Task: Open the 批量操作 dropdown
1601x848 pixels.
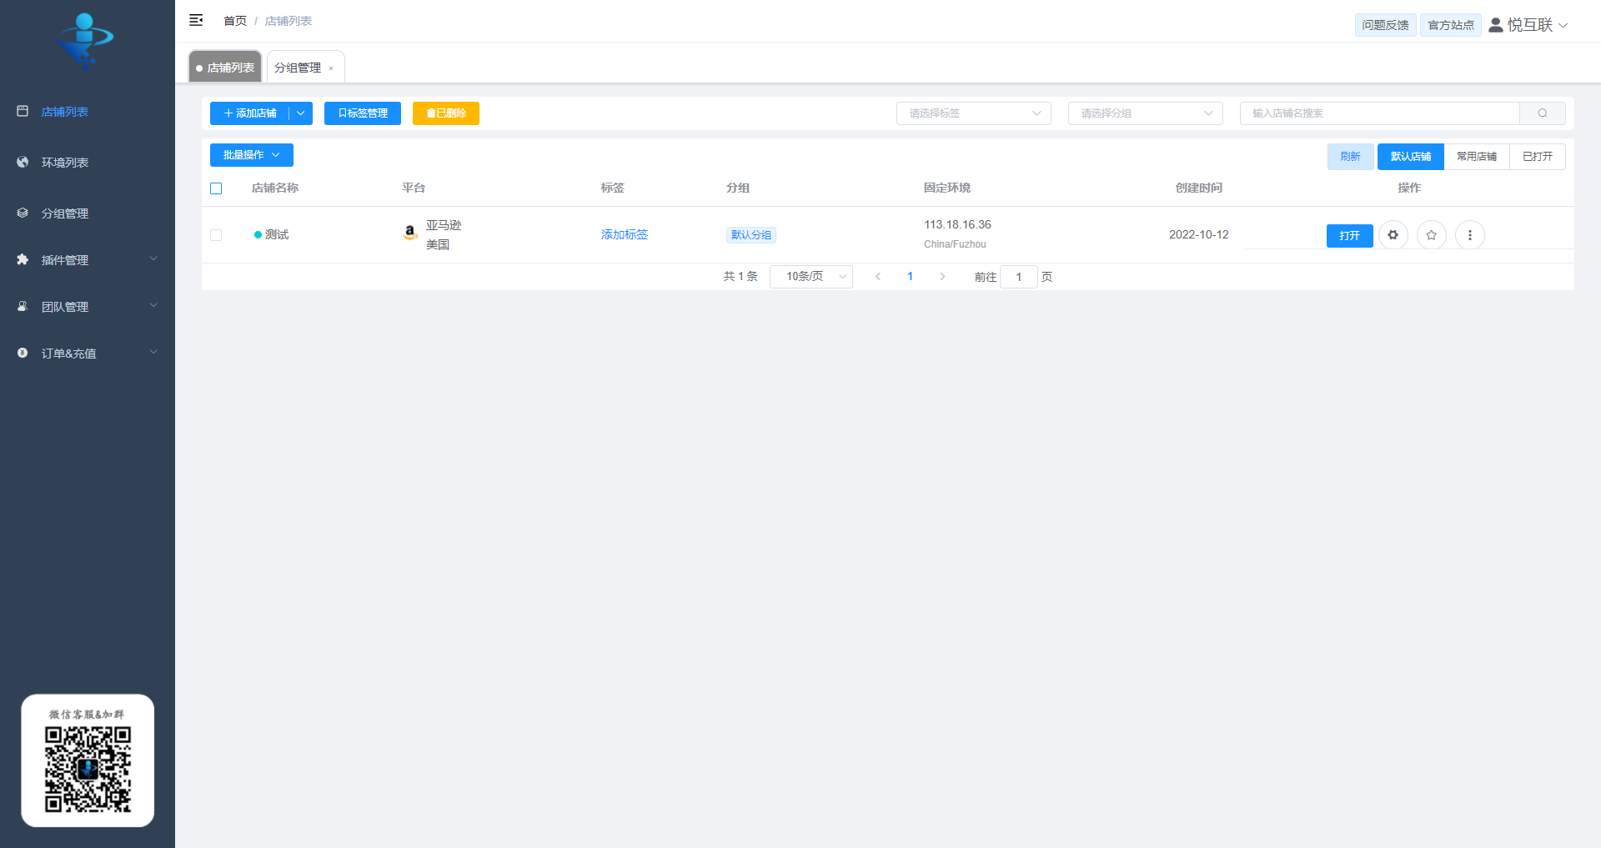Action: [252, 155]
